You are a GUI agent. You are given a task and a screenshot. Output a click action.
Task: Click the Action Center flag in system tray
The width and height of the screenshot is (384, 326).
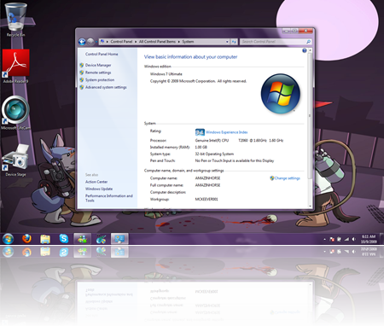pyautogui.click(x=332, y=239)
